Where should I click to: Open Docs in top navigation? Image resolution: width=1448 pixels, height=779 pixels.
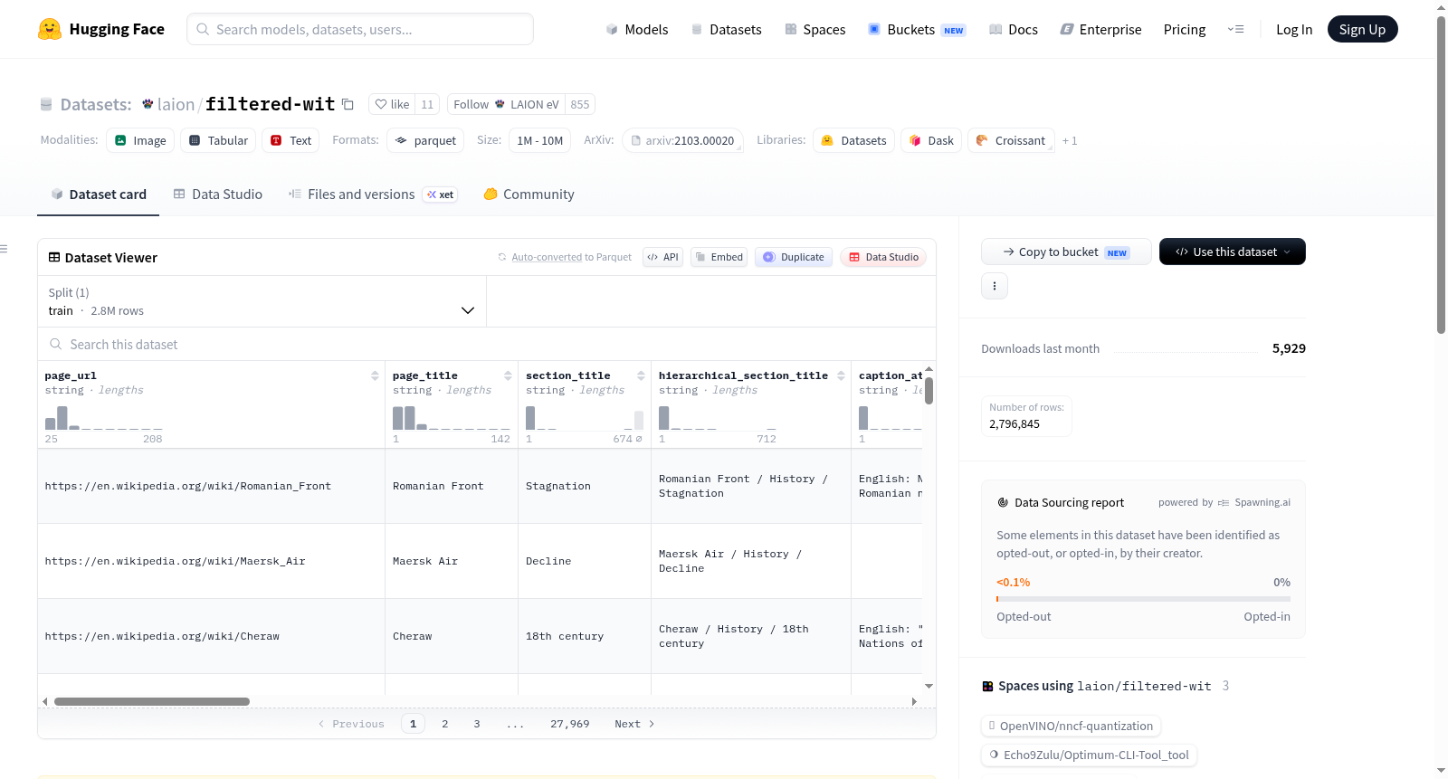pos(1014,30)
